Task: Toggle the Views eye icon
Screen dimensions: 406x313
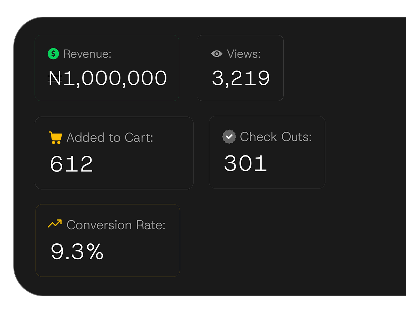Action: (217, 54)
